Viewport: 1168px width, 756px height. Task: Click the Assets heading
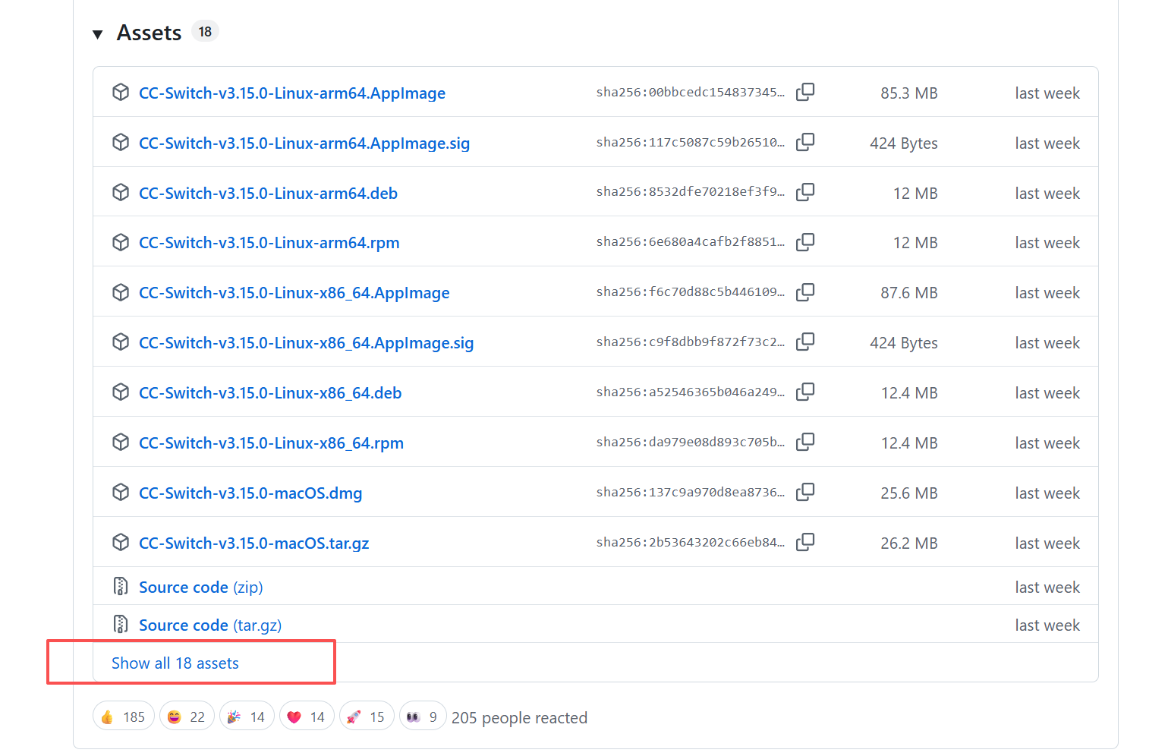(150, 33)
